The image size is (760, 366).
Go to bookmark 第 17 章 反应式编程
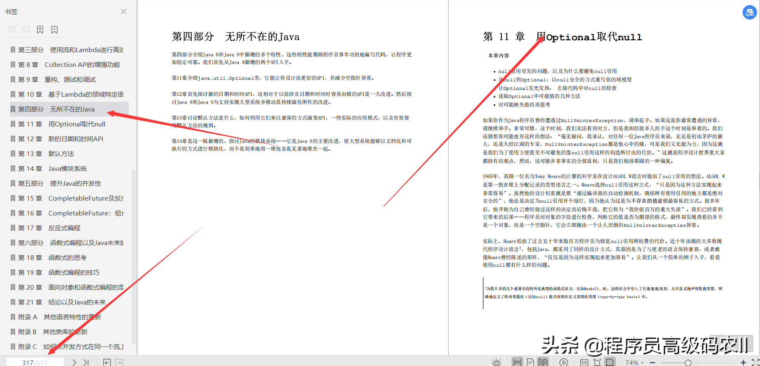[x=69, y=228]
